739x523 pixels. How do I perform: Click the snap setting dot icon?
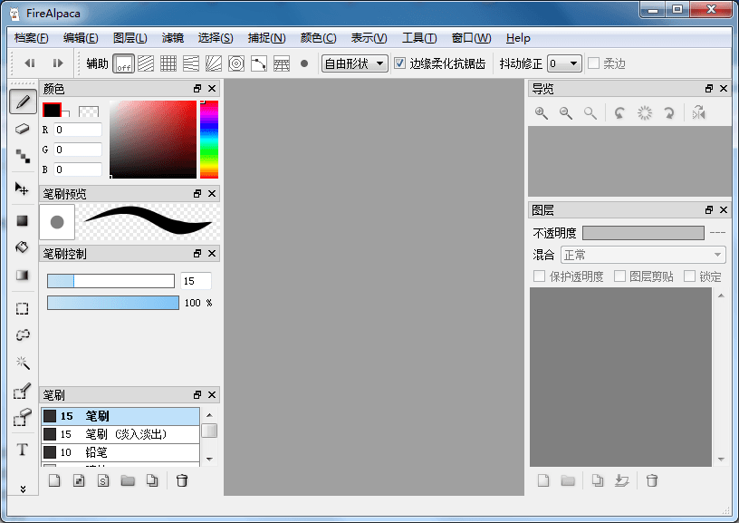coord(304,63)
